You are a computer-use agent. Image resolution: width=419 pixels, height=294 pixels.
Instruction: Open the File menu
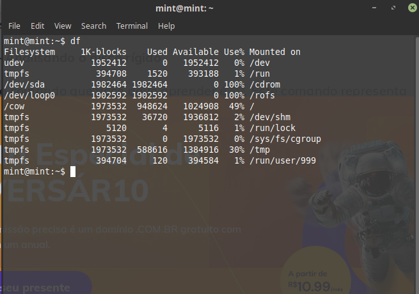14,26
